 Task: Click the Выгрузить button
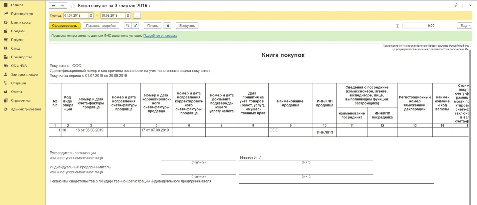[187, 26]
